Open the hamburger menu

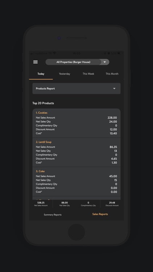[x=36, y=62]
